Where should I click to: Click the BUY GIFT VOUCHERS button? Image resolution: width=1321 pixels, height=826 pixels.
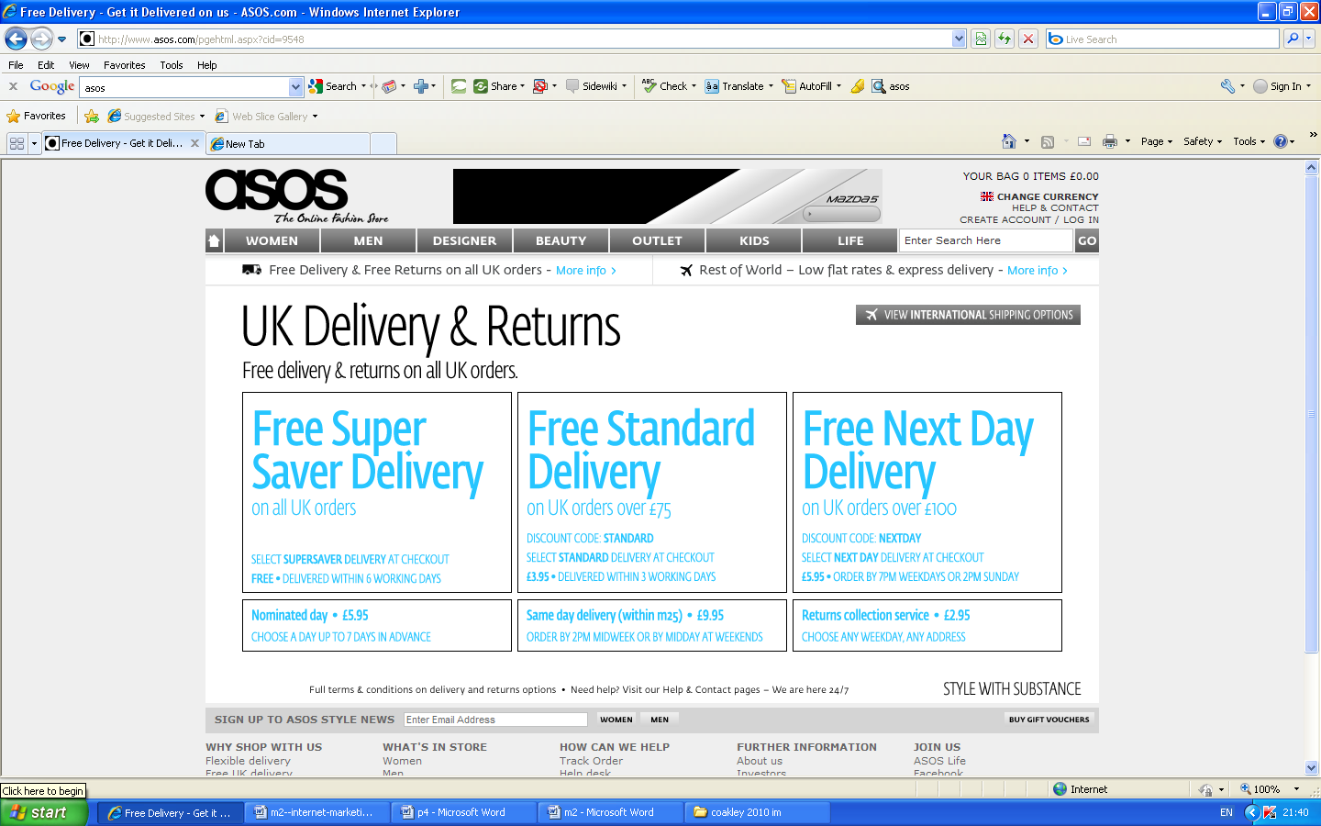coord(1049,720)
